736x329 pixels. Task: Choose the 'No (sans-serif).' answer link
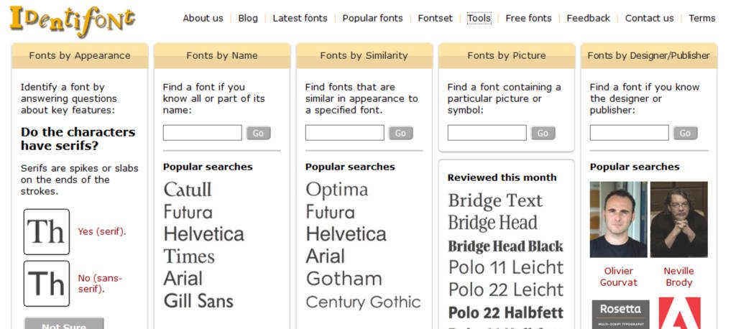[99, 284]
